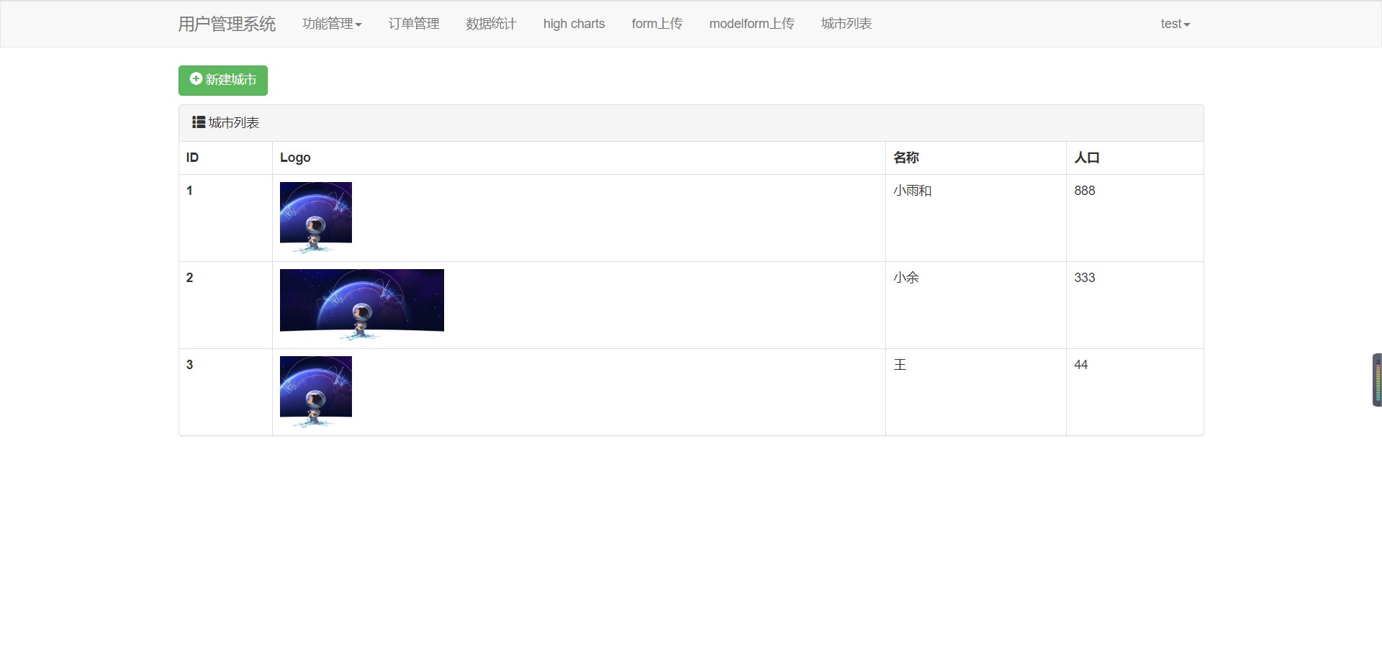
Task: Select the 数据统计 navigation item
Action: [x=490, y=24]
